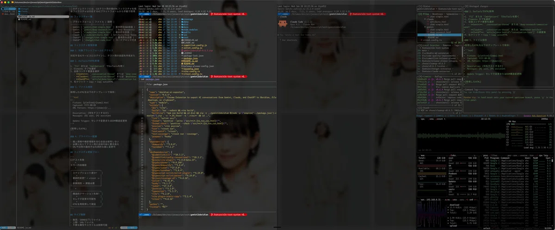Toggle io mode in btop disks box
The height and width of the screenshot is (230, 555).
[474, 155]
